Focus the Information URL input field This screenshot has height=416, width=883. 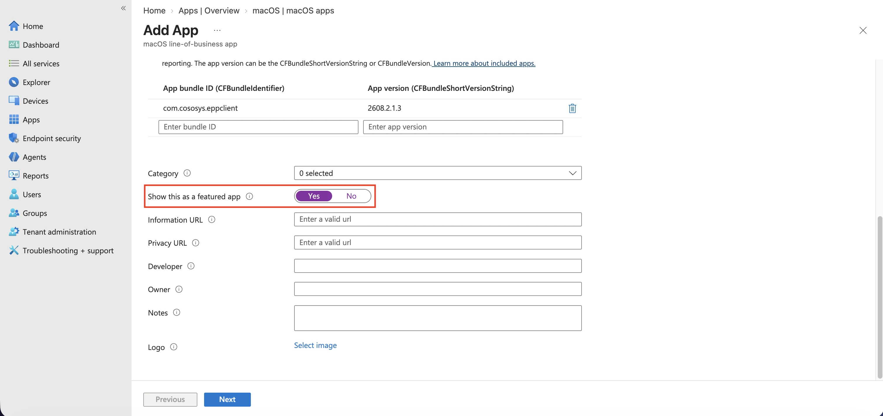point(438,219)
